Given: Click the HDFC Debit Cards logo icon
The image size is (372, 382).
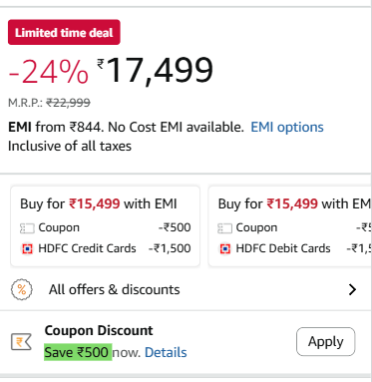Looking at the screenshot, I should (x=225, y=248).
